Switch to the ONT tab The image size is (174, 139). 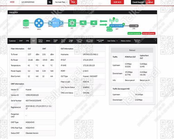pyautogui.click(x=21, y=41)
